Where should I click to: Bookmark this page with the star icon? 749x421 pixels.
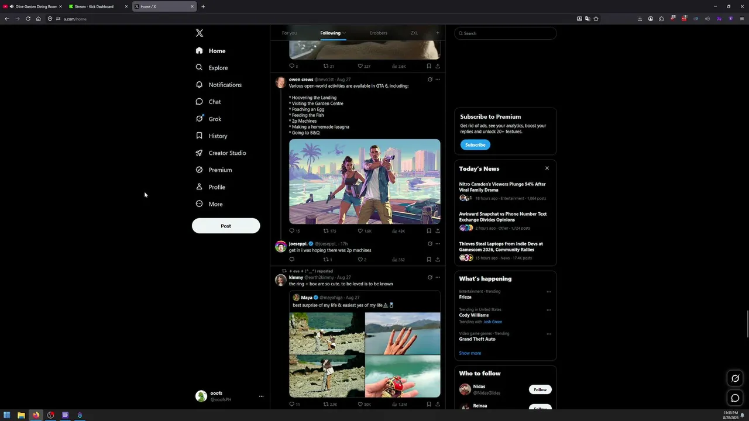tap(596, 19)
